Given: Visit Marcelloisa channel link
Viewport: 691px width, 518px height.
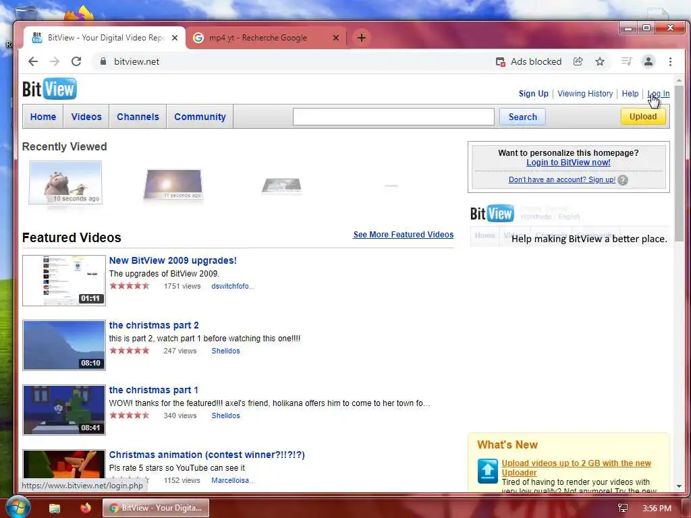Looking at the screenshot, I should (232, 480).
